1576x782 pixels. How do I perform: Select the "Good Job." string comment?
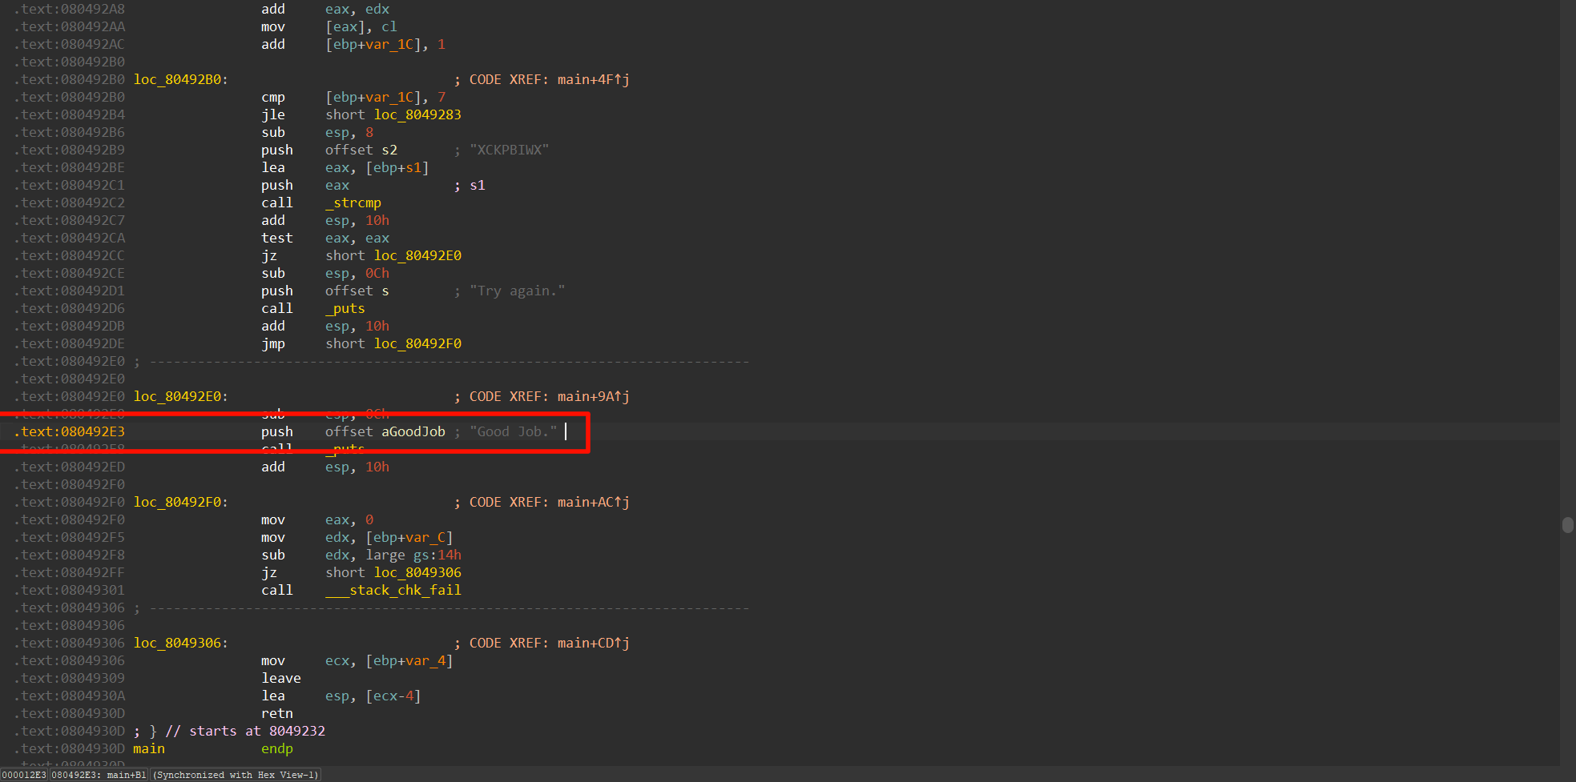[513, 431]
